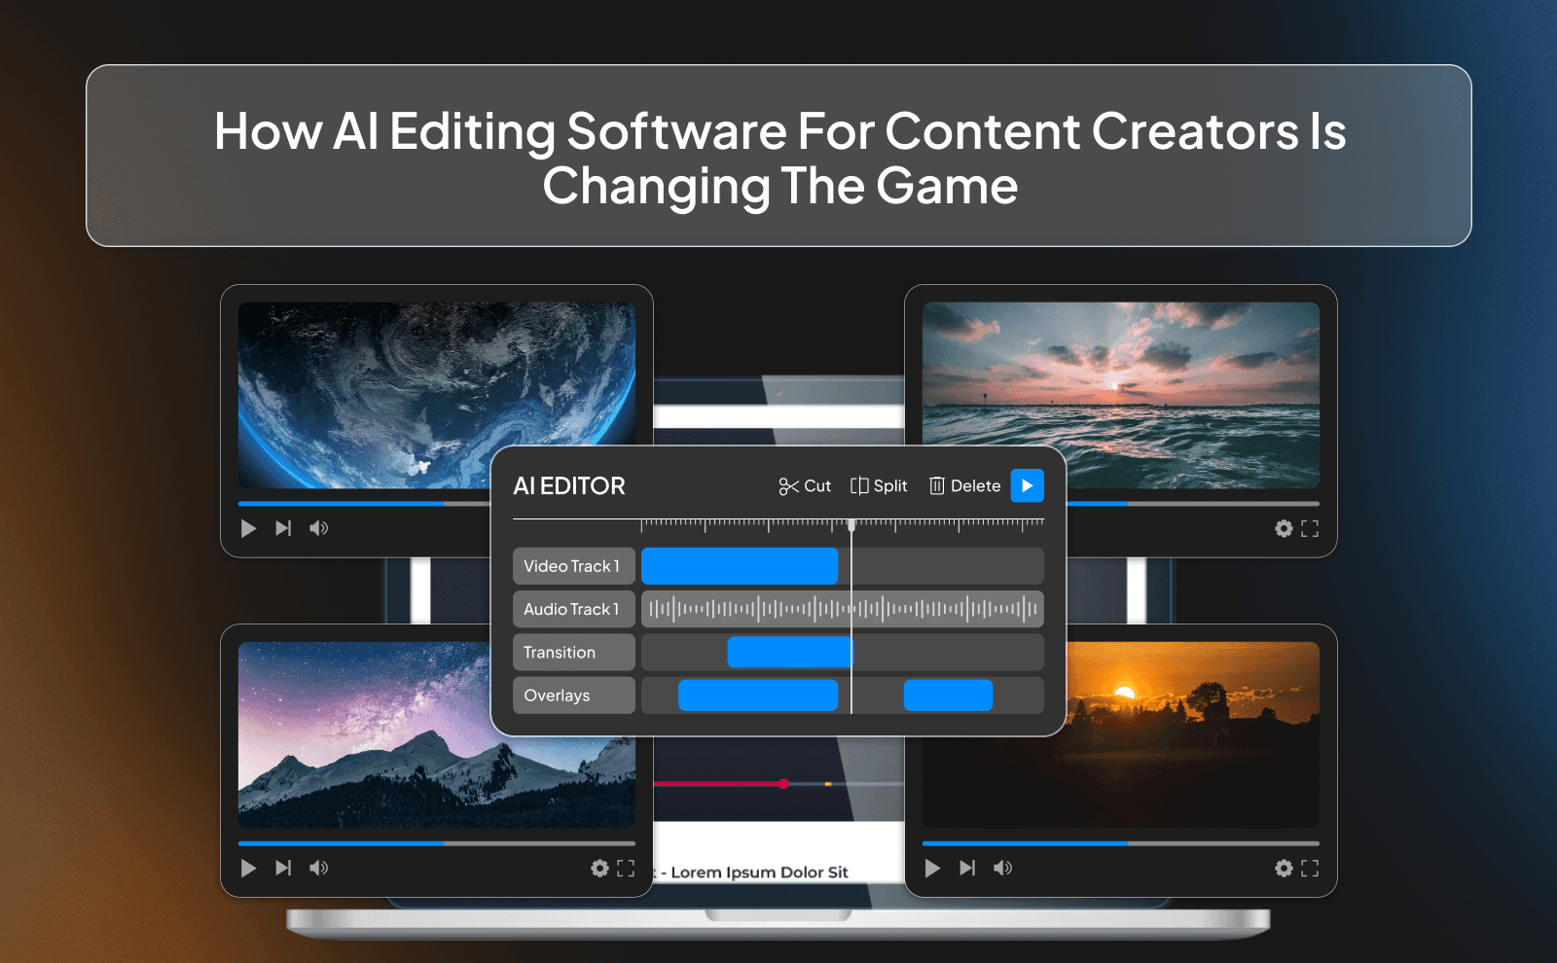
Task: Click the red playhead dot on laptop screen
Action: click(783, 784)
